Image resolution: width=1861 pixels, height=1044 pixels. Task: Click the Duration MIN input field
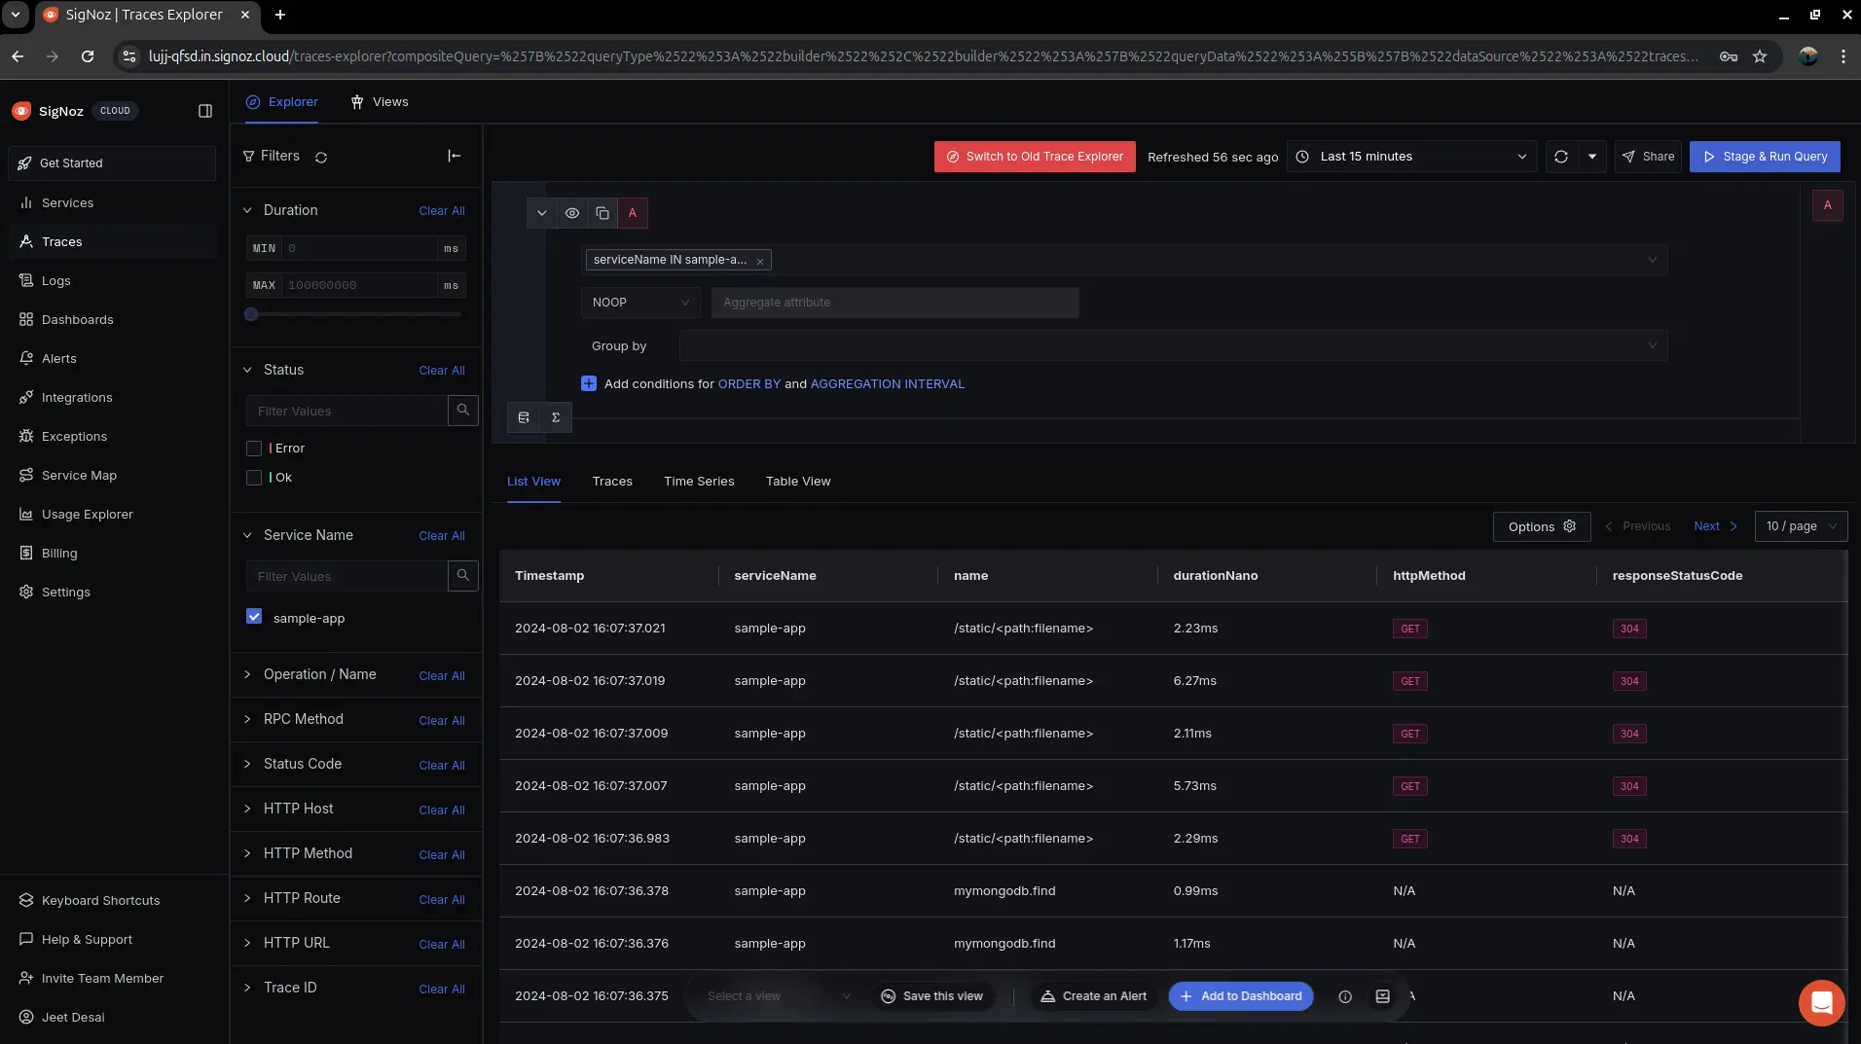[x=359, y=248]
